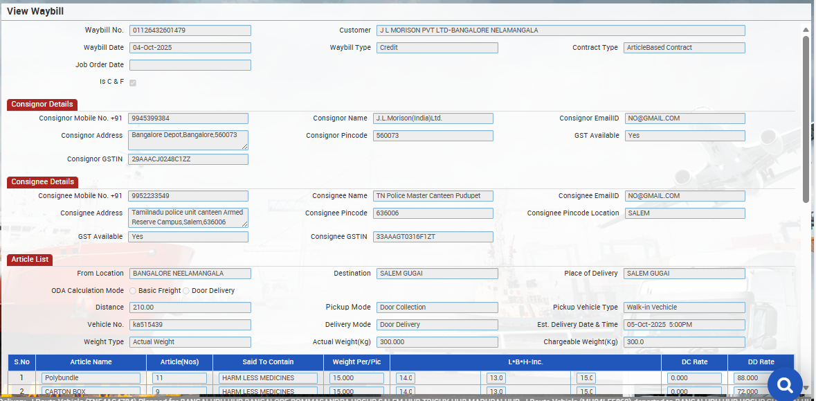Open the Delivery Mode field
816x401 pixels.
point(437,325)
